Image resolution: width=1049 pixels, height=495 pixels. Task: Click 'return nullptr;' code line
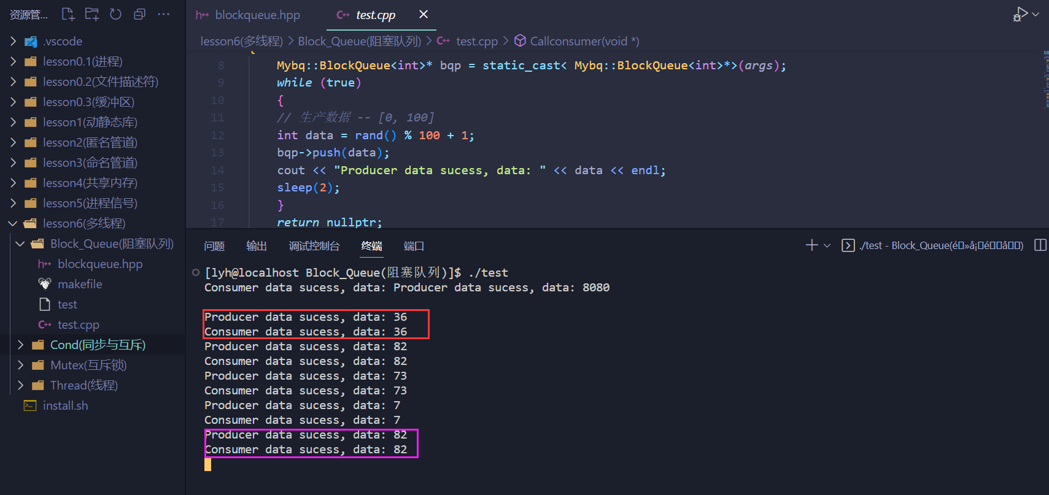pyautogui.click(x=330, y=222)
